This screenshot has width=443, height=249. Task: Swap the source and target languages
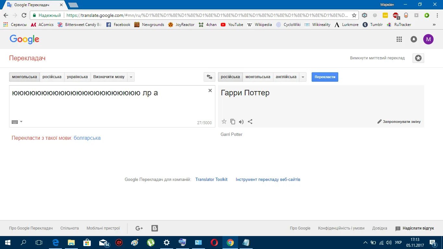coord(210,77)
